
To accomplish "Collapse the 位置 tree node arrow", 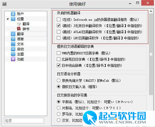I will click(8, 19).
